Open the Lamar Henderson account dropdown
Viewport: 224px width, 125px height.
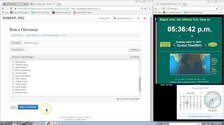[124, 18]
